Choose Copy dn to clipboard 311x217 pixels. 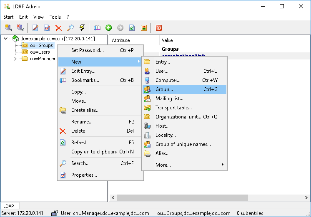click(100, 151)
